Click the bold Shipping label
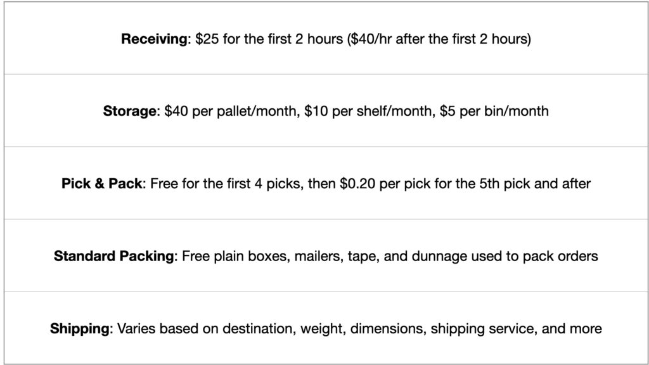This screenshot has width=649, height=365. [x=79, y=328]
